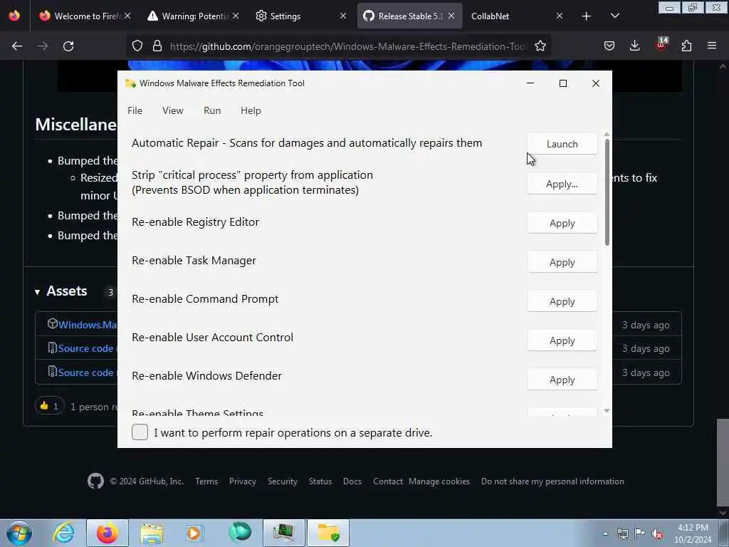Click the GitHub URL address bar
729x547 pixels.
click(347, 46)
